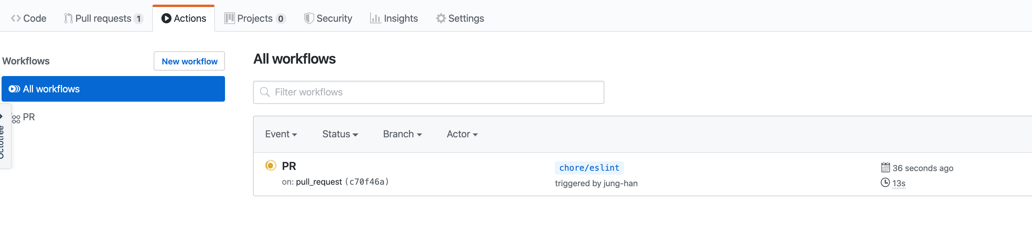Open the PR workflow run
This screenshot has height=232, width=1032.
pyautogui.click(x=289, y=166)
